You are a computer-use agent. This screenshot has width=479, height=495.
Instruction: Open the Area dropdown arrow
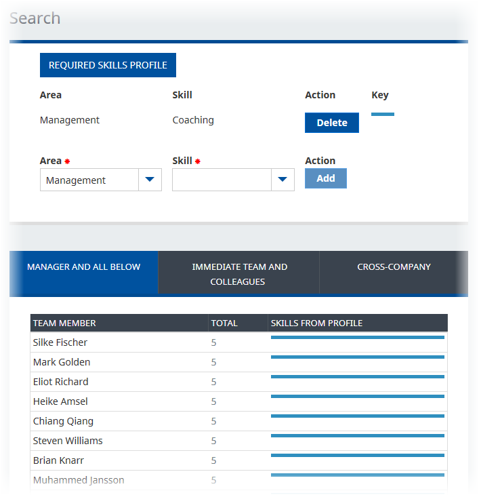tap(150, 180)
